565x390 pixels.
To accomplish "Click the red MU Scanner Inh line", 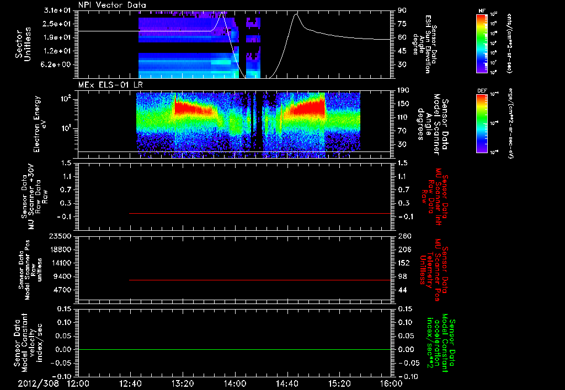I will pyautogui.click(x=260, y=213).
